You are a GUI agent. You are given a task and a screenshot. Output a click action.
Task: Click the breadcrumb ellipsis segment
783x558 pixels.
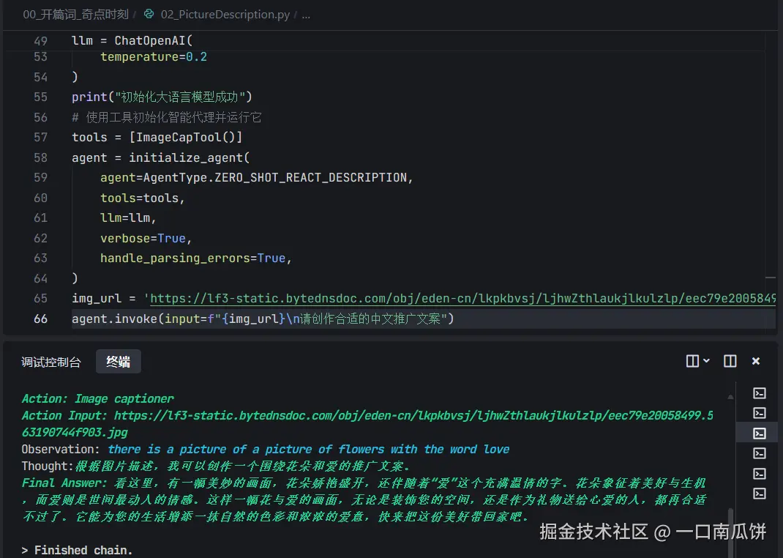(x=306, y=15)
